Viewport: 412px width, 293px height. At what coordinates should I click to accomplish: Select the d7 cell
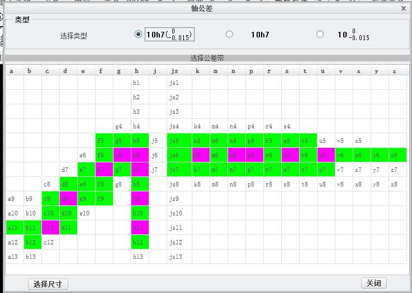click(68, 170)
